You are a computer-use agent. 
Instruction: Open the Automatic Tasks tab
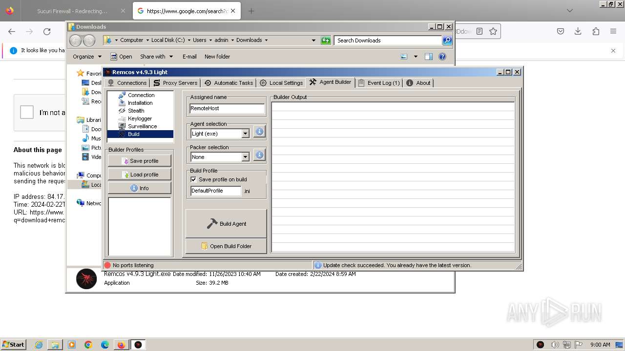pos(228,83)
